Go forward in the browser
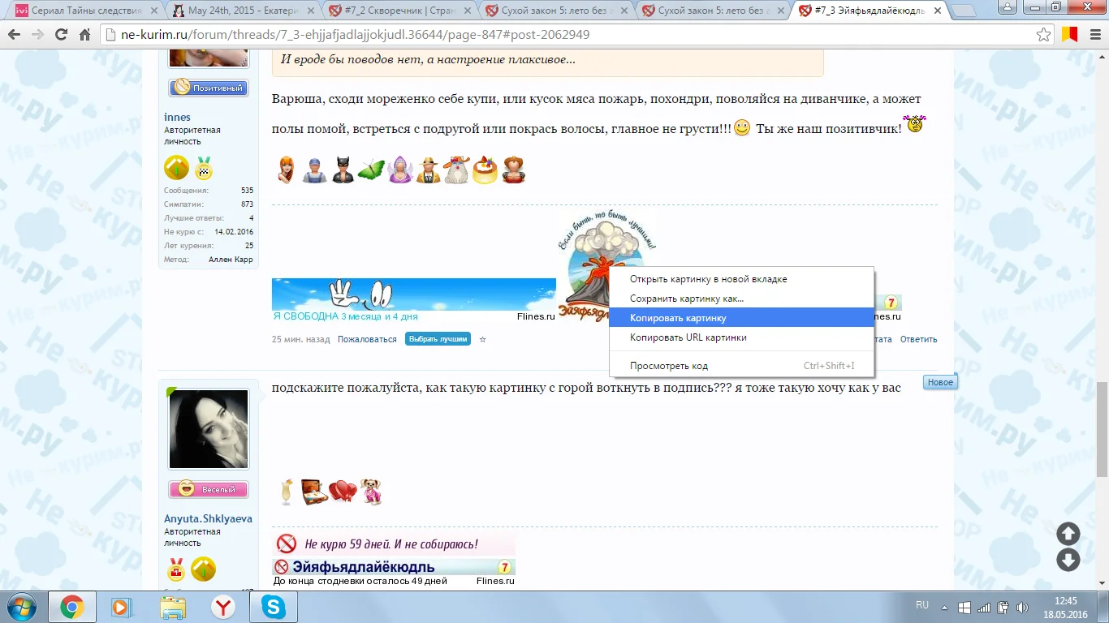The image size is (1109, 623). point(37,36)
